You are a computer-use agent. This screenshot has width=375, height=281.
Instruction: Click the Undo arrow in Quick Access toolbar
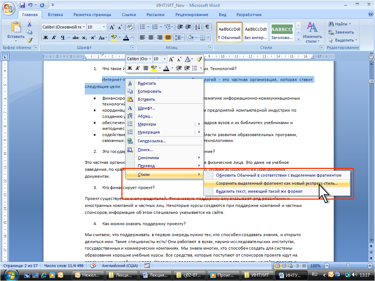tap(30, 5)
